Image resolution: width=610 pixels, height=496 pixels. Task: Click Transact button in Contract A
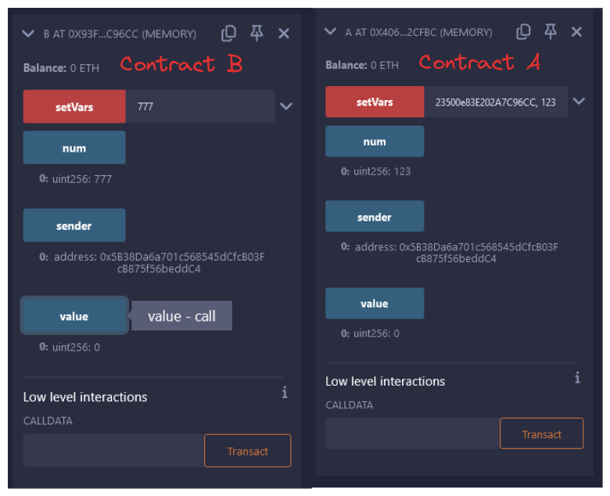(x=541, y=434)
